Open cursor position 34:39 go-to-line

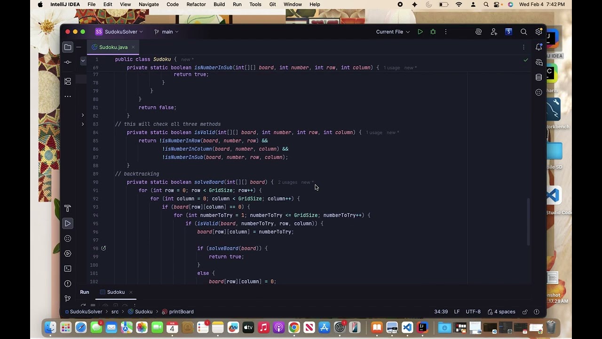(x=441, y=312)
